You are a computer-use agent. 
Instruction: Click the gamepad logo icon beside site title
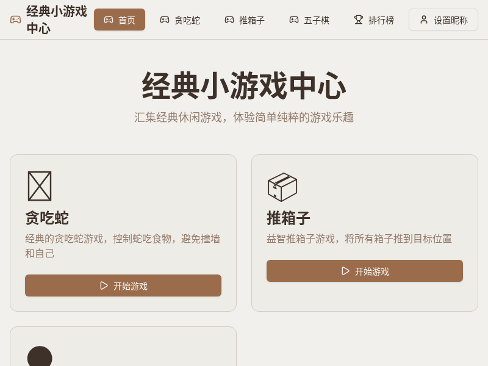coord(16,20)
